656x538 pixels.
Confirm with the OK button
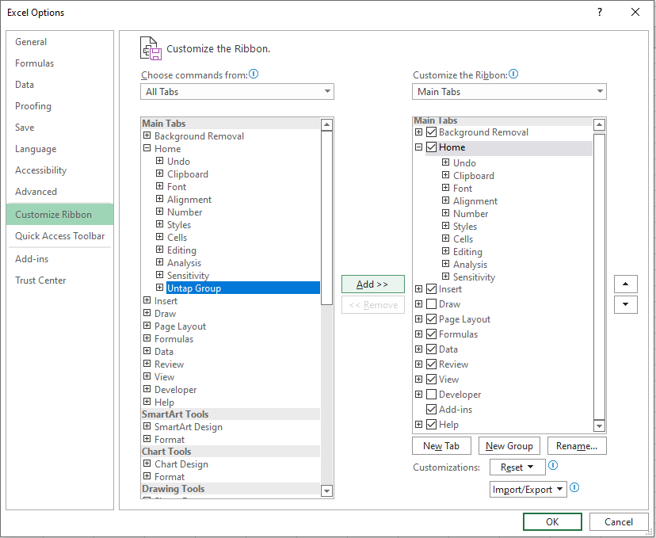(552, 521)
